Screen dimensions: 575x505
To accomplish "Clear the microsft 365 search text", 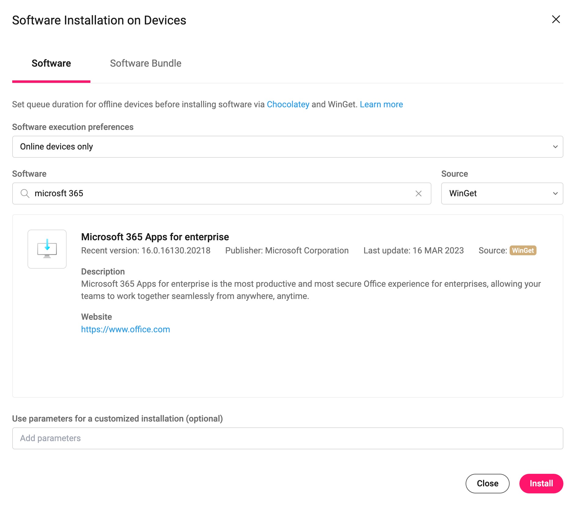I will (x=419, y=194).
